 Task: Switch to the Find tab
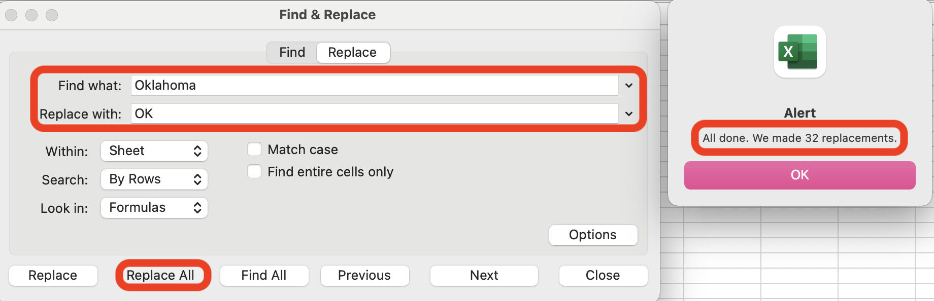pos(292,53)
